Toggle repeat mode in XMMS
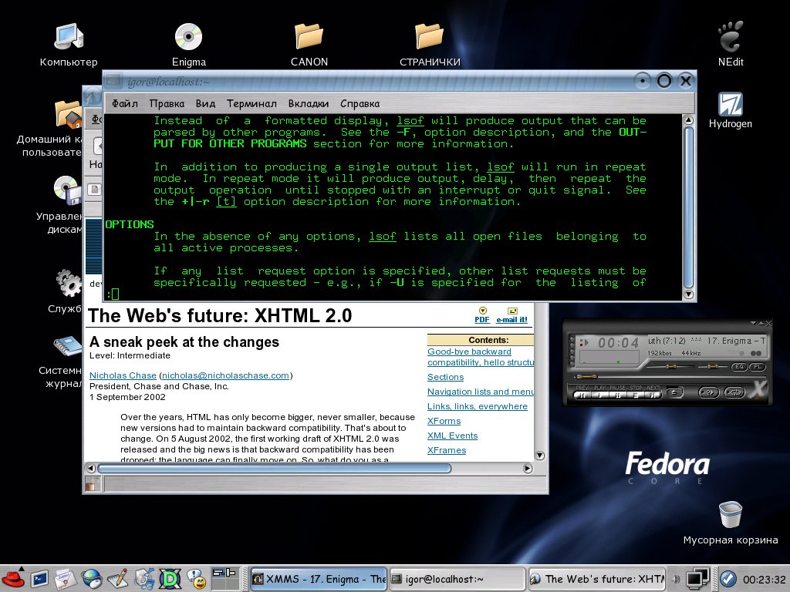 pyautogui.click(x=734, y=392)
